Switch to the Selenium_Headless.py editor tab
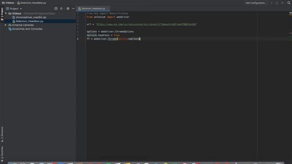The width and height of the screenshot is (292, 164). pos(93,9)
